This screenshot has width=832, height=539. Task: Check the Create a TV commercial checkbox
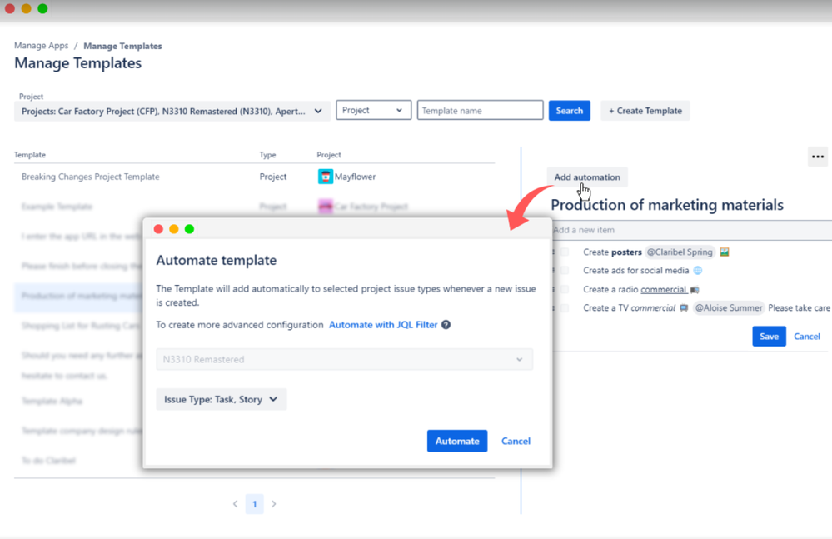click(565, 307)
